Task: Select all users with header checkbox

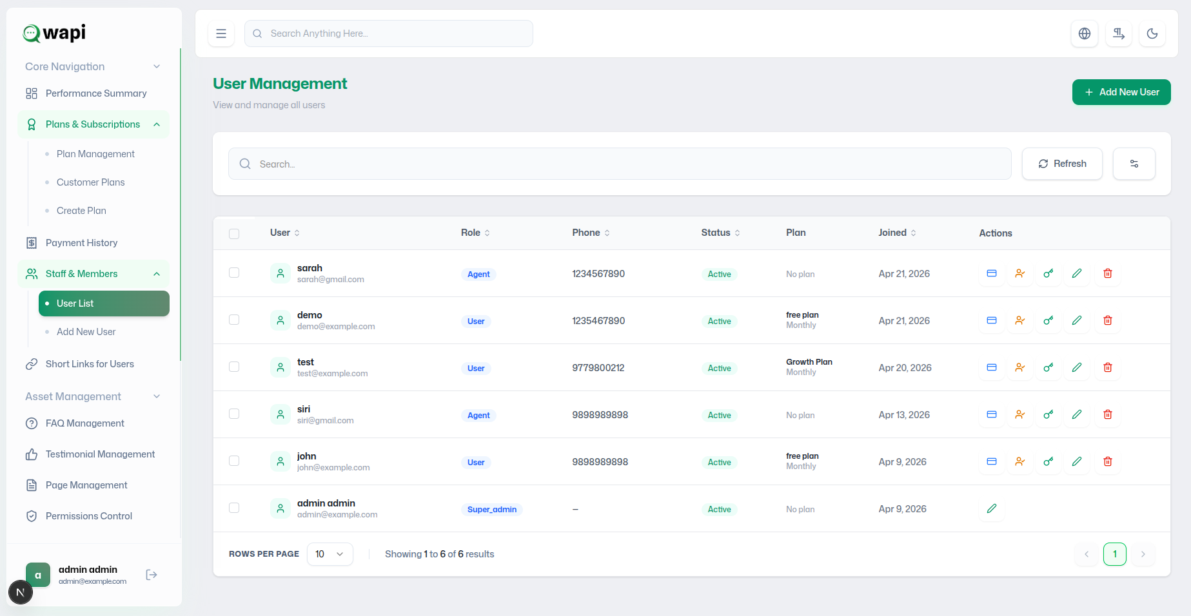Action: click(234, 233)
